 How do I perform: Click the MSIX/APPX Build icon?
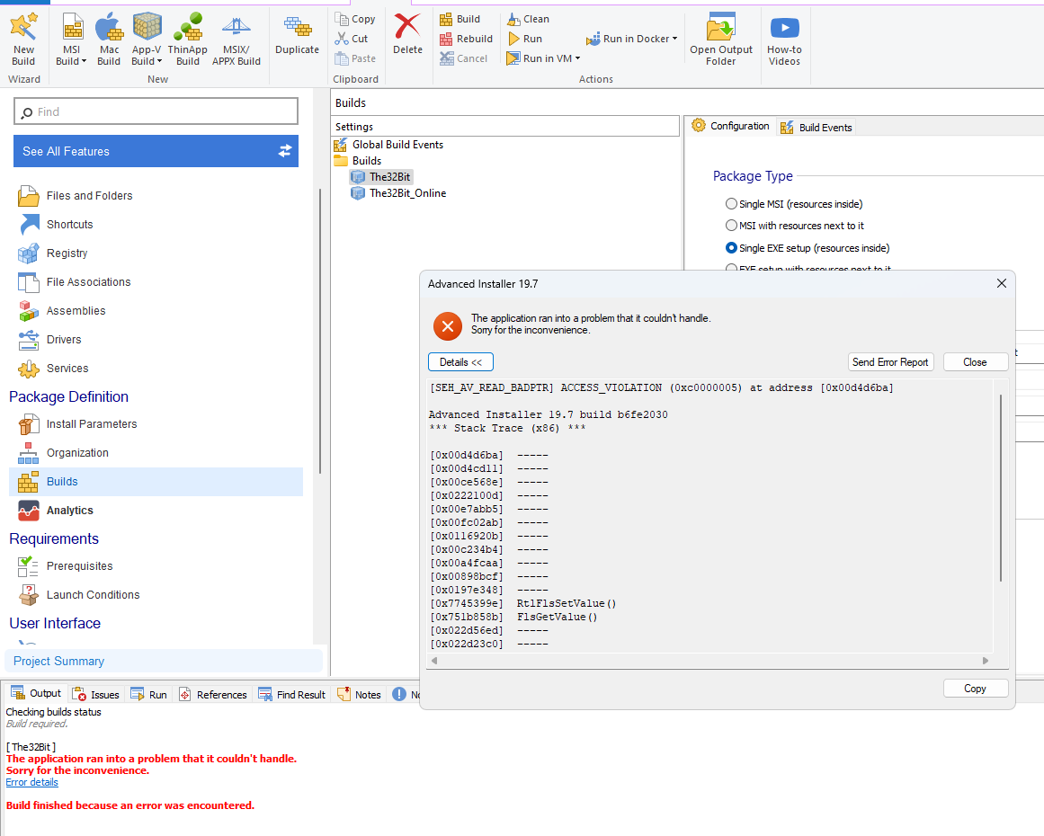coord(236,38)
